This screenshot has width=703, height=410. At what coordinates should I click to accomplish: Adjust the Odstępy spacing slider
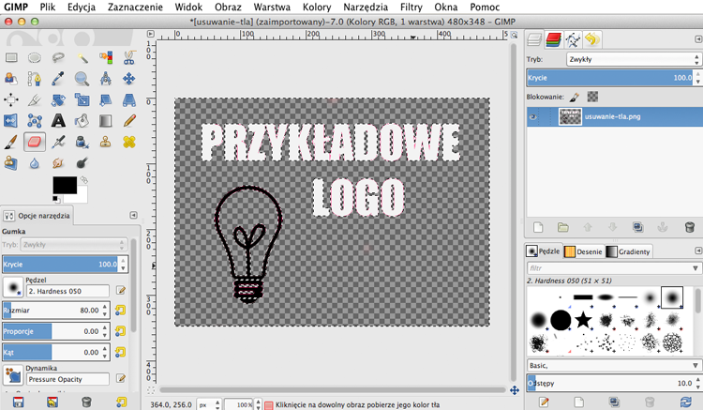pyautogui.click(x=610, y=383)
